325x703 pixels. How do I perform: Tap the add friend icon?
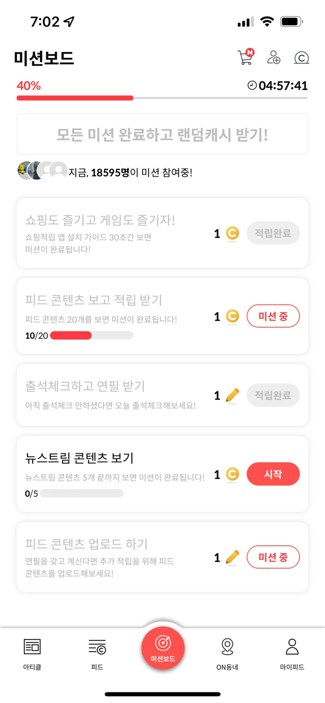tap(274, 57)
